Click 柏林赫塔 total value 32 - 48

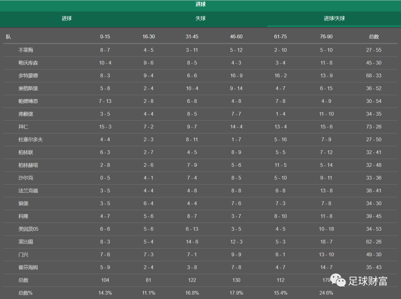click(x=374, y=165)
